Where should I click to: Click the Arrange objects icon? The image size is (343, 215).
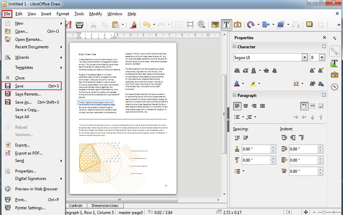(x=281, y=24)
